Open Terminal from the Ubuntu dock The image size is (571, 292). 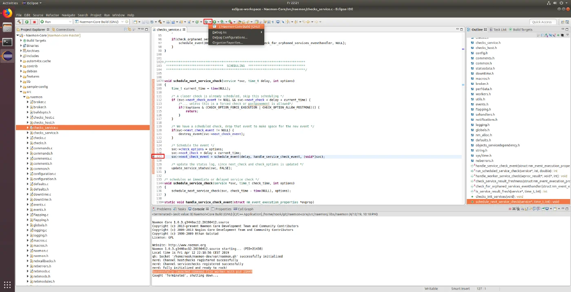click(7, 41)
